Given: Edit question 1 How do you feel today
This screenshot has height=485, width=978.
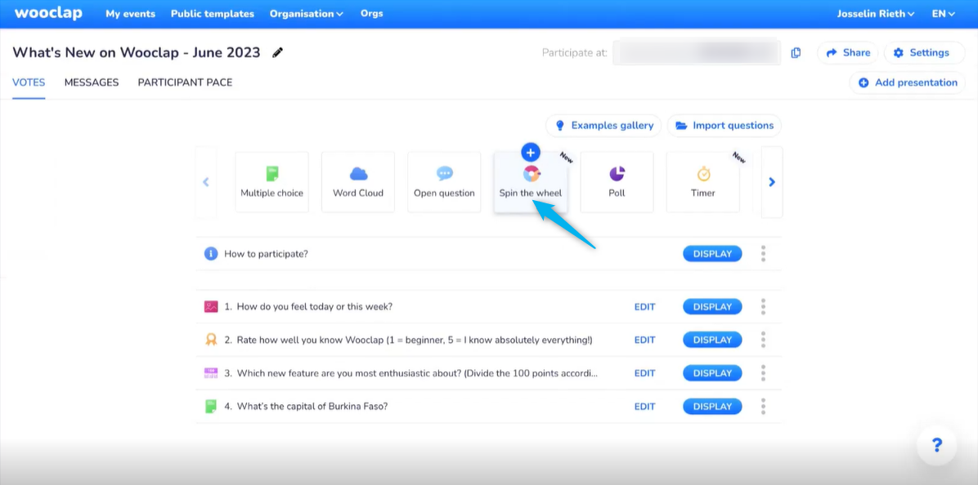Looking at the screenshot, I should pyautogui.click(x=645, y=307).
